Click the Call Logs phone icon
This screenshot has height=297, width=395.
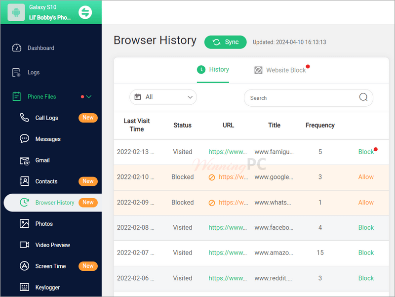pos(24,118)
